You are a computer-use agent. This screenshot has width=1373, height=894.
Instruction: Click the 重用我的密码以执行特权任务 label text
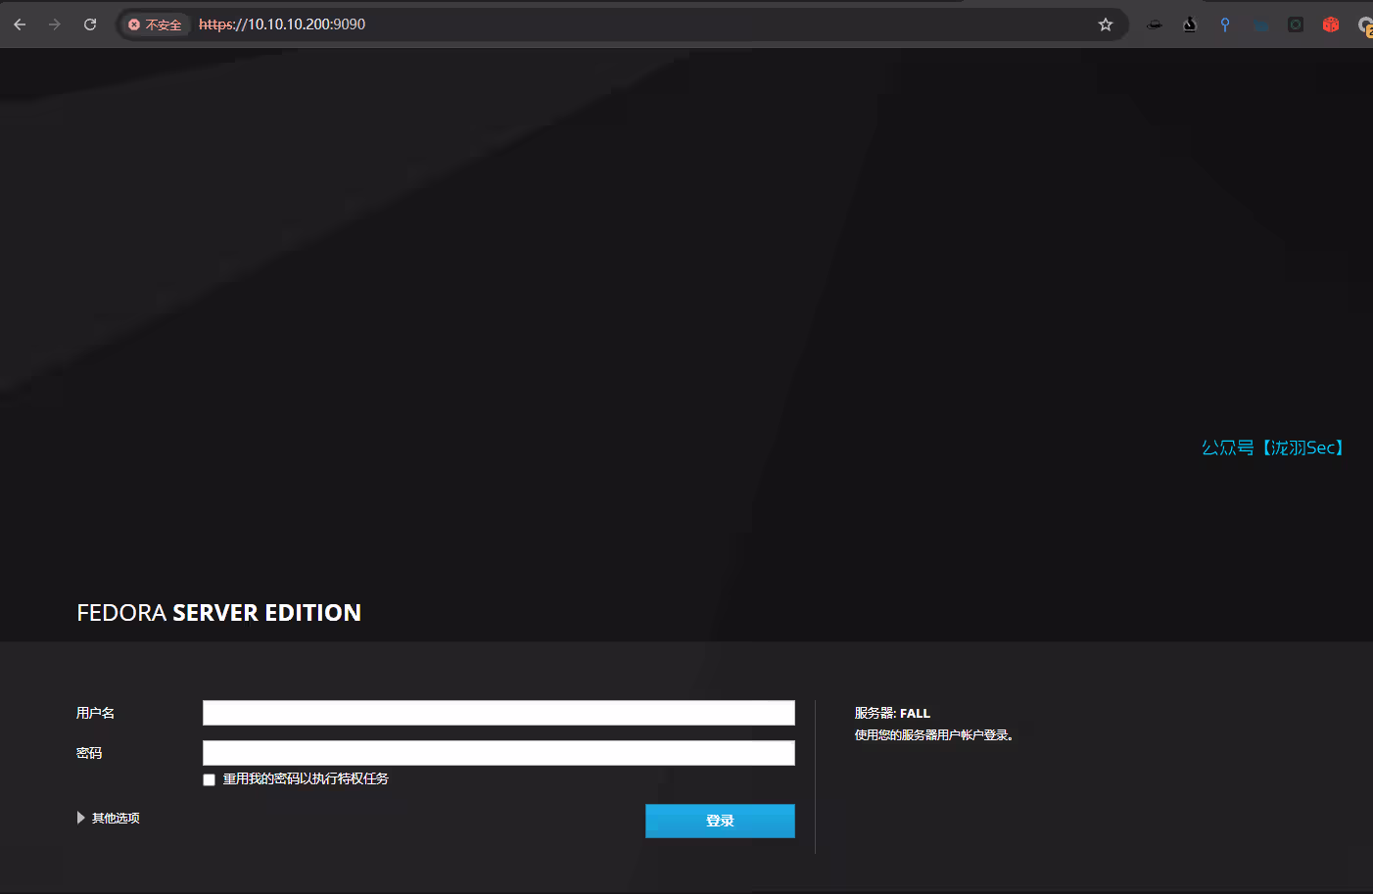(306, 778)
